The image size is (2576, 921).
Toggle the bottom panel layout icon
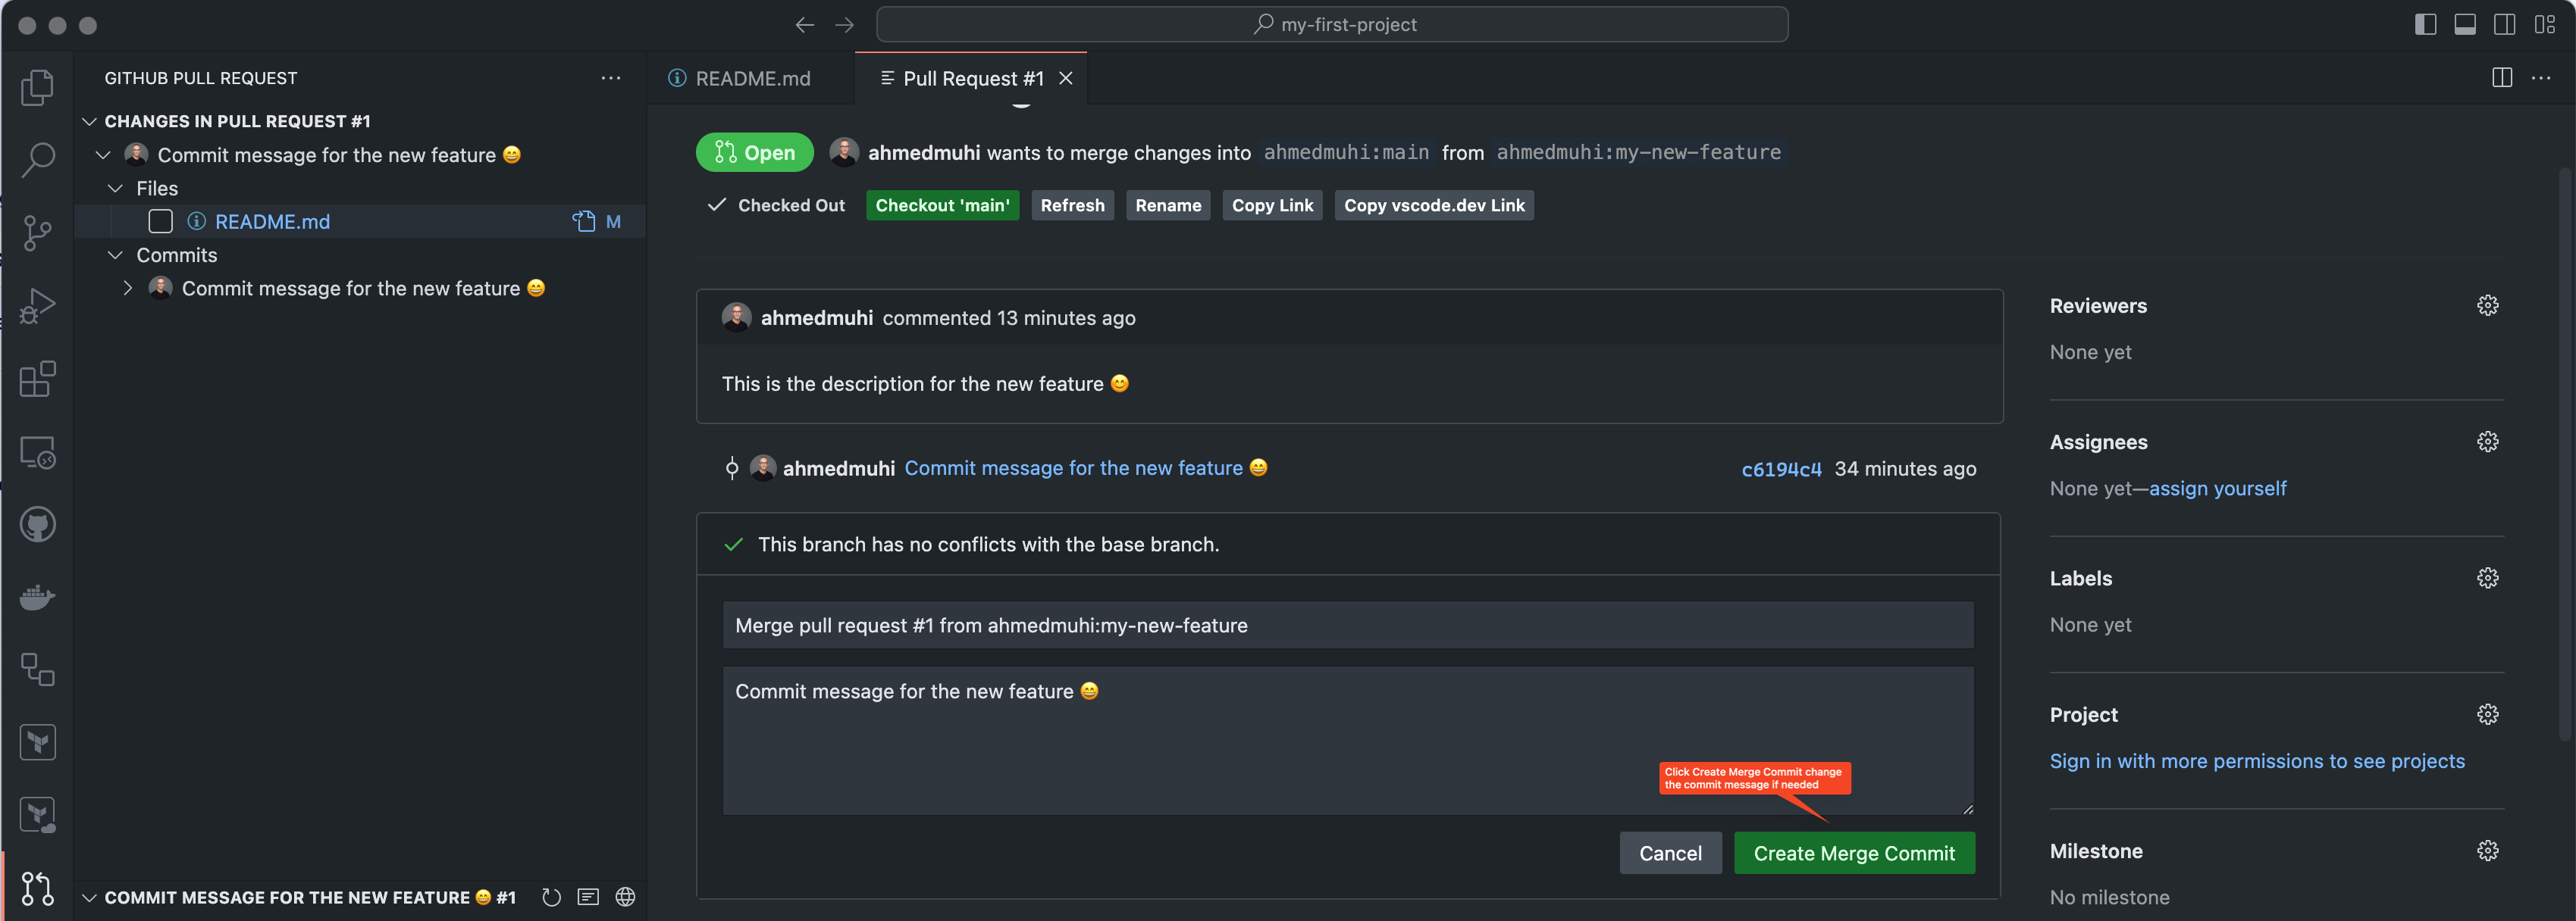point(2465,24)
